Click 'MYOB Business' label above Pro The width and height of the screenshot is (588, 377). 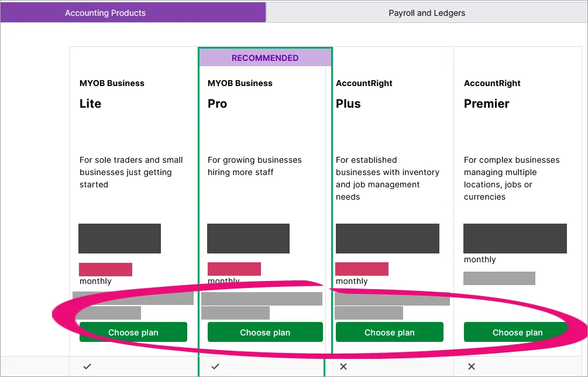tap(240, 83)
